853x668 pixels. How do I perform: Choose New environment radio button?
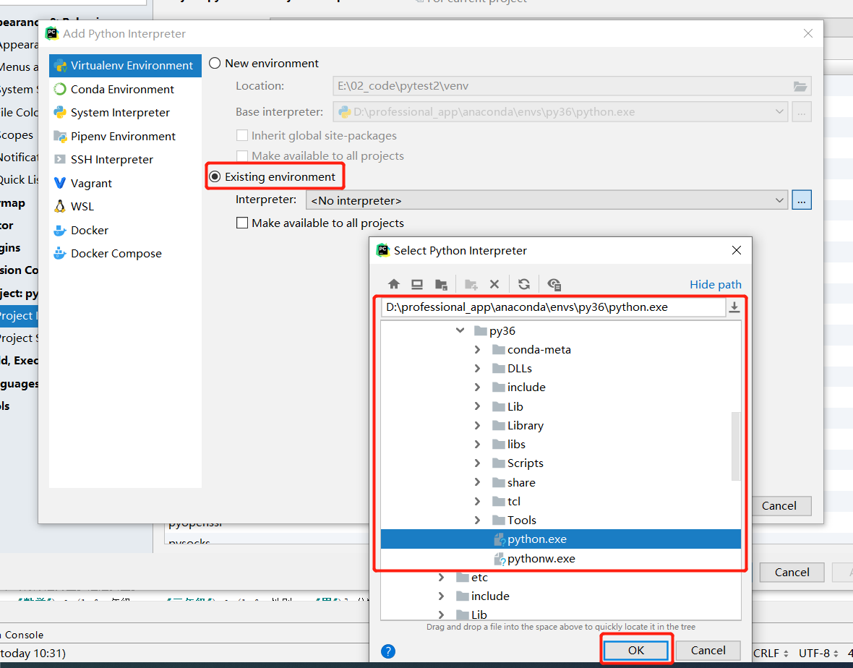pyautogui.click(x=215, y=63)
